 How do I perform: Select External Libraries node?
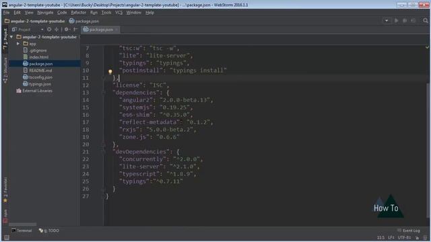(34, 91)
